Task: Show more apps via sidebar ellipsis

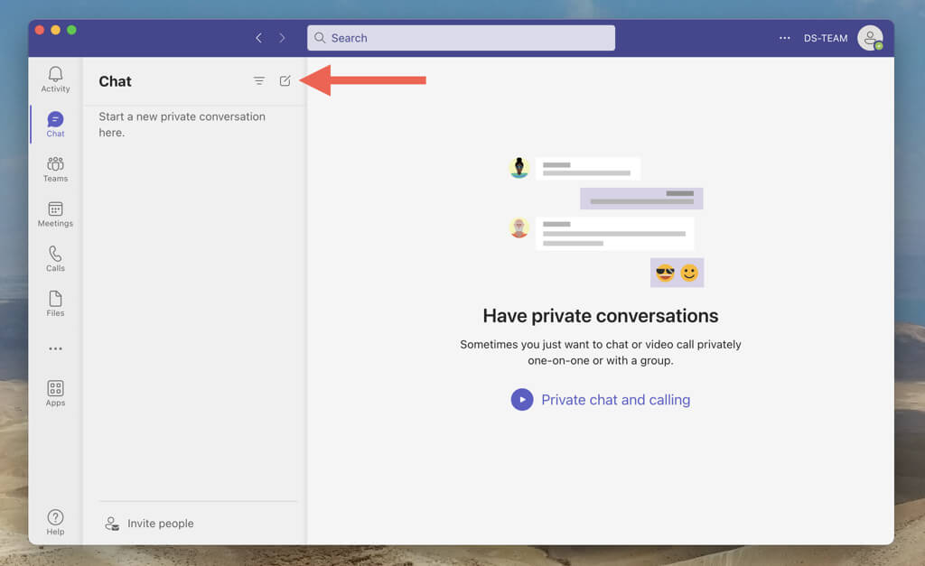Action: point(55,348)
